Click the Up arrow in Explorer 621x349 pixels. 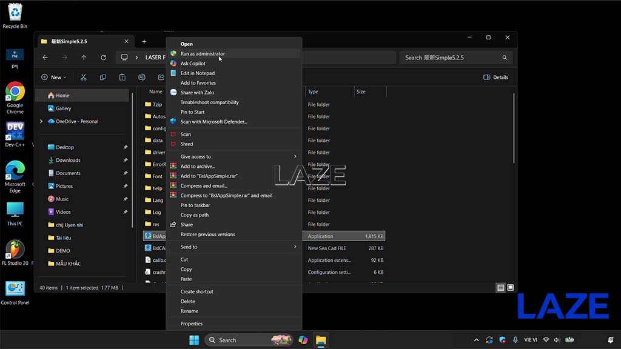tap(84, 58)
